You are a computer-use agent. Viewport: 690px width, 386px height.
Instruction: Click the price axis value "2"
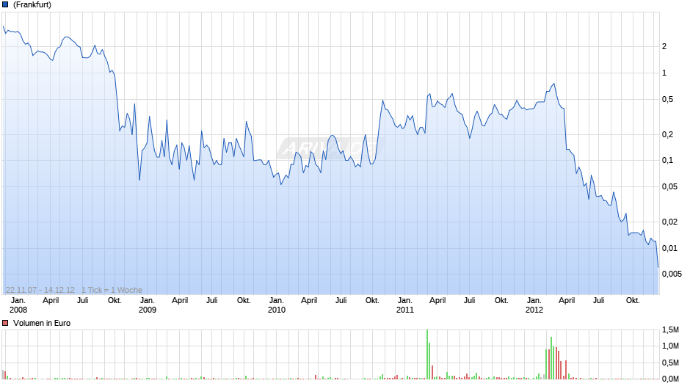[664, 47]
